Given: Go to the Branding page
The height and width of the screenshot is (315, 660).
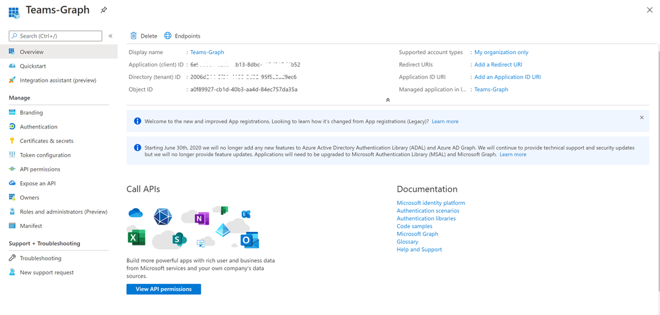Looking at the screenshot, I should [31, 113].
